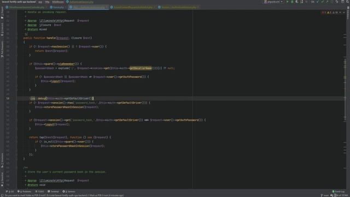Click the highlighted getRecallerName call
Image resolution: width=350 pixels, height=197 pixels.
141,68
